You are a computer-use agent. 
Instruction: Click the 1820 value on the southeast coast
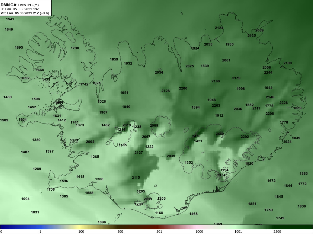249,163
